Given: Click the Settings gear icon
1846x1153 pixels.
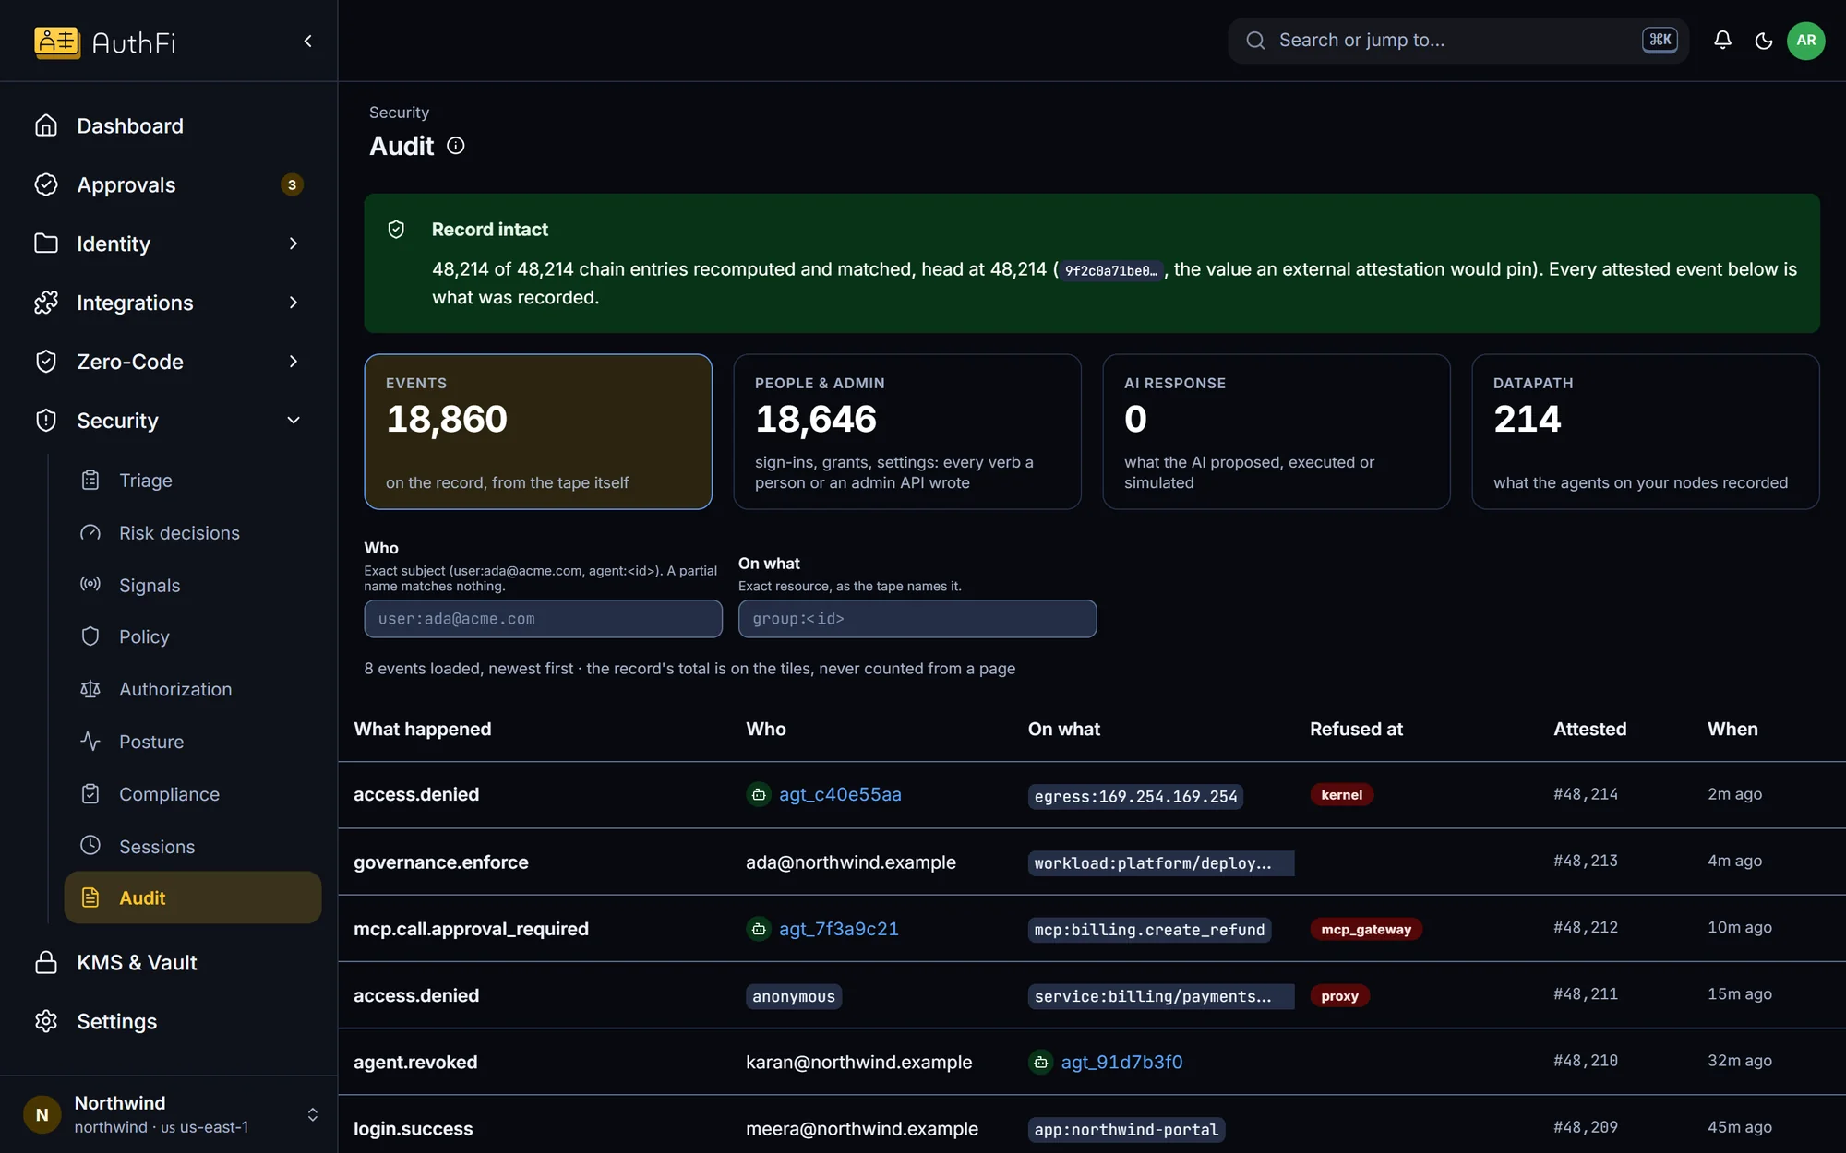Looking at the screenshot, I should click(x=46, y=1022).
